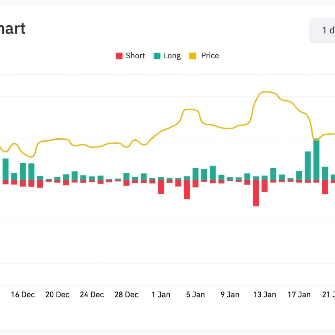Screen dimensions: 335x335
Task: Toggle visibility of the Short series
Action: 130,56
